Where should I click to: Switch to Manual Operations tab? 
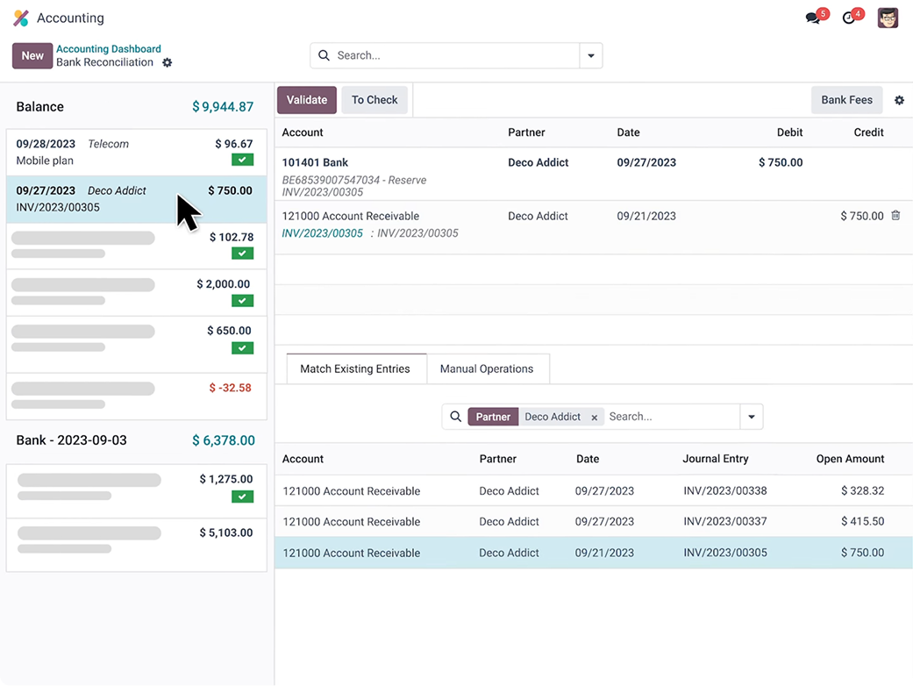tap(487, 369)
